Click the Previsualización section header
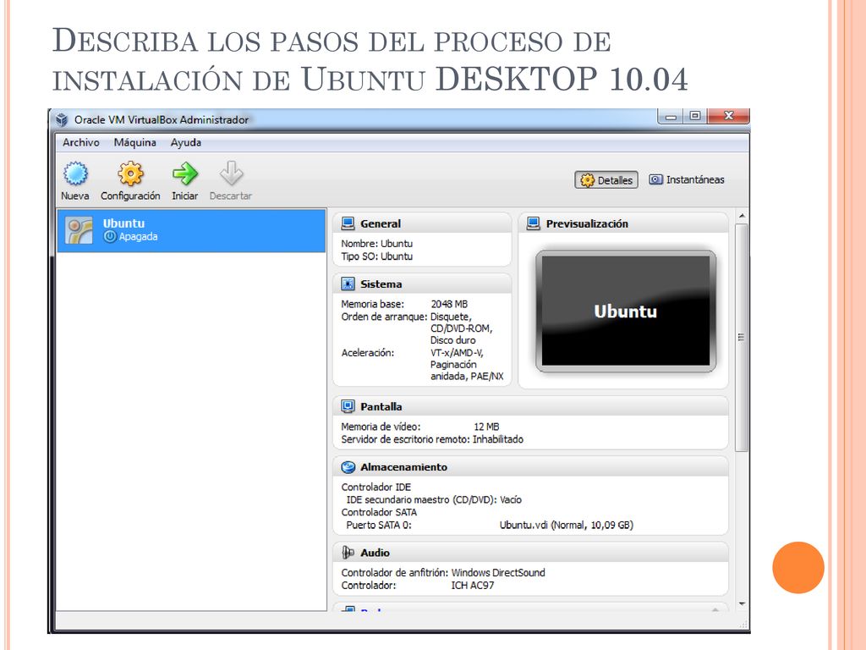The image size is (866, 650). [623, 223]
